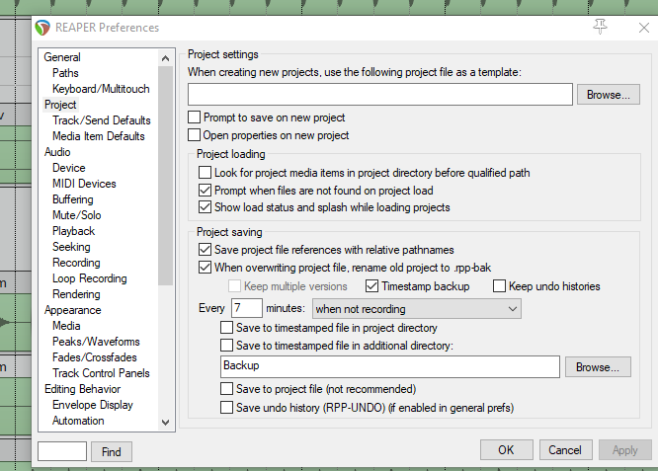
Task: Close the REAPER Preferences dialog
Action: (x=644, y=28)
